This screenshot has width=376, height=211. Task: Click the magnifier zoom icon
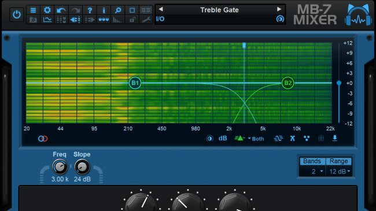tap(118, 10)
